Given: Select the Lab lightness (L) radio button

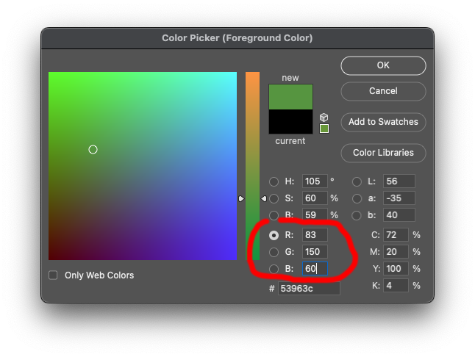Looking at the screenshot, I should tap(357, 181).
